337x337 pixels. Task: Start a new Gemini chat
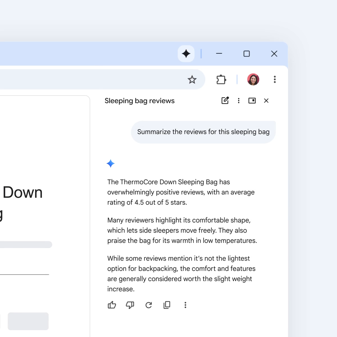click(225, 101)
